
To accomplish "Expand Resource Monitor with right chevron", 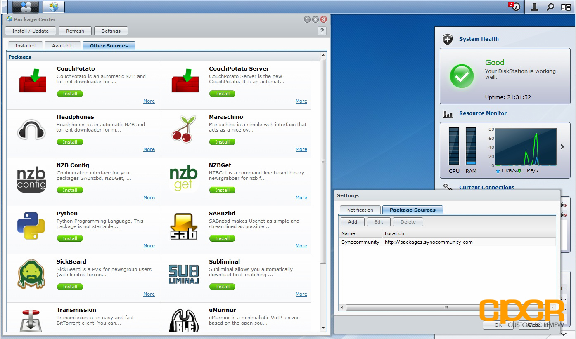I will 562,147.
